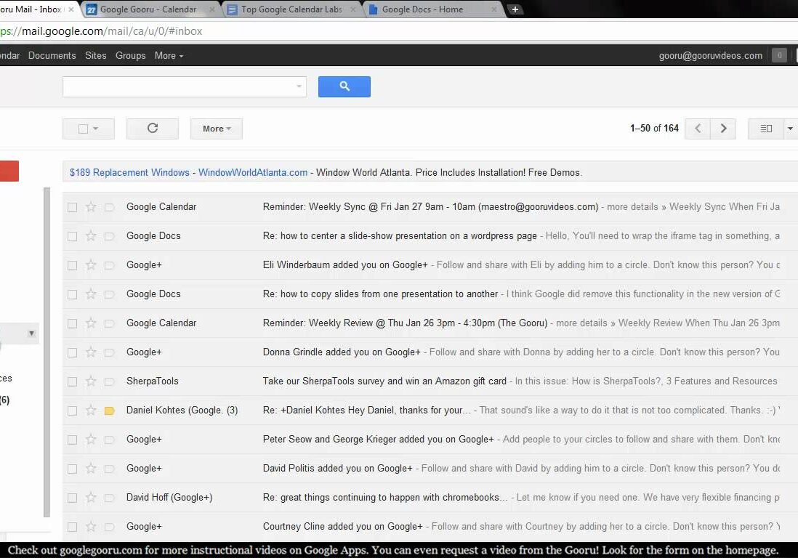Screen dimensions: 798x558
Task: Open new browser tab with plus button
Action: pos(515,9)
